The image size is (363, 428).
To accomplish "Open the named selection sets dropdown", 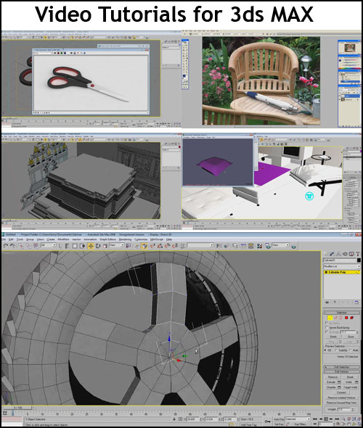I will [x=200, y=245].
